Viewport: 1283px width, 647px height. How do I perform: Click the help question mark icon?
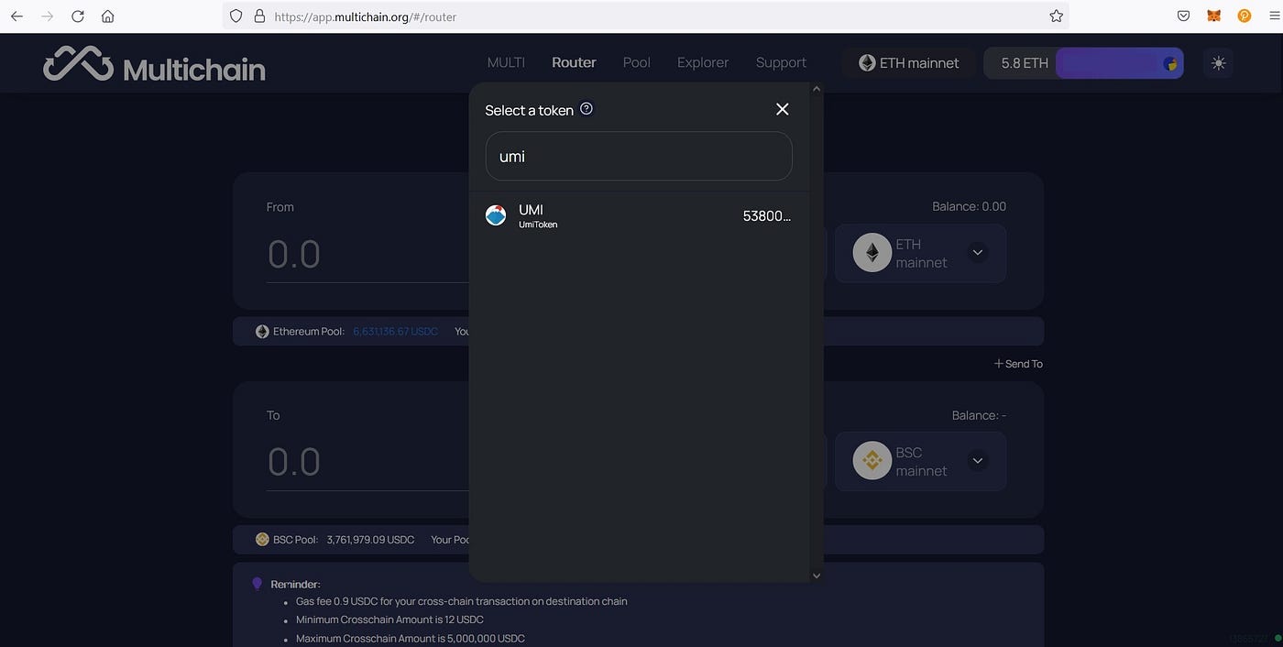click(587, 109)
